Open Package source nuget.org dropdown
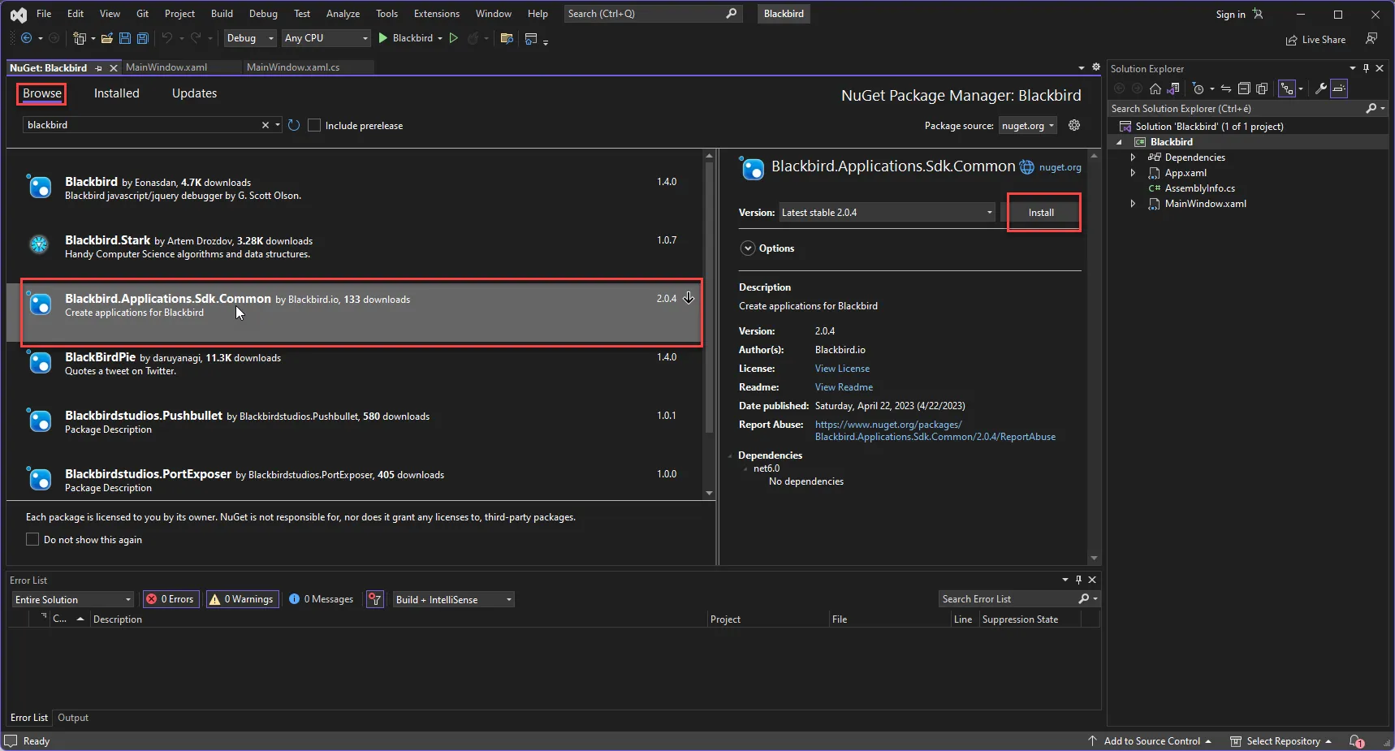 [1028, 125]
